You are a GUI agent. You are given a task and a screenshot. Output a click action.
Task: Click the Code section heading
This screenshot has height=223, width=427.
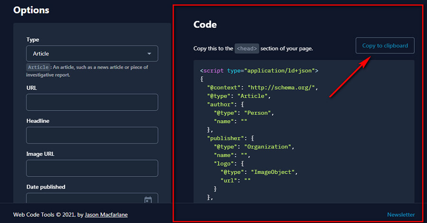[x=205, y=25]
